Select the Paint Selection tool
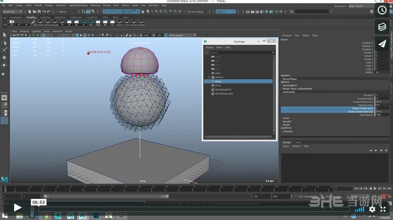393x220 pixels. pos(4,50)
